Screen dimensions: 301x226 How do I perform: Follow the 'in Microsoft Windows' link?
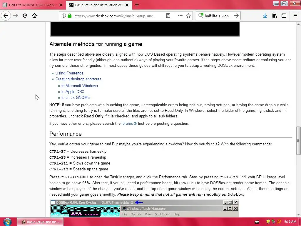coord(79,86)
